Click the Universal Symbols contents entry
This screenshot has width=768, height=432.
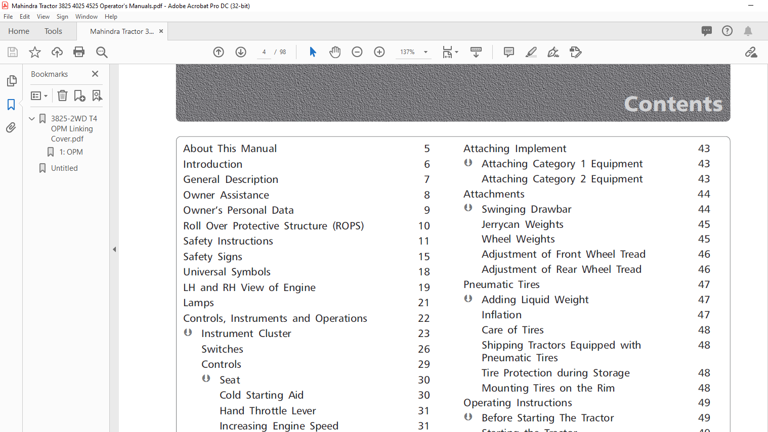pyautogui.click(x=227, y=272)
